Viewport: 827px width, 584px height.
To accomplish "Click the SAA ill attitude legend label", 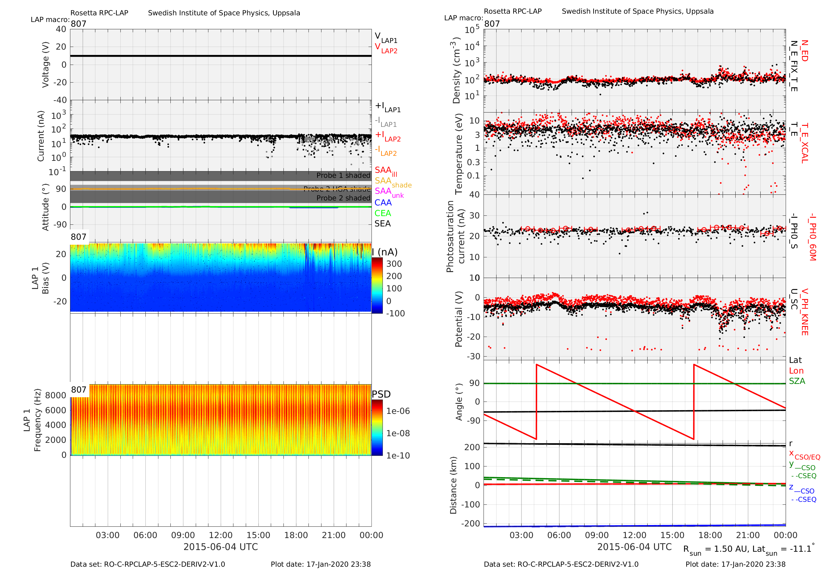I will 386,171.
